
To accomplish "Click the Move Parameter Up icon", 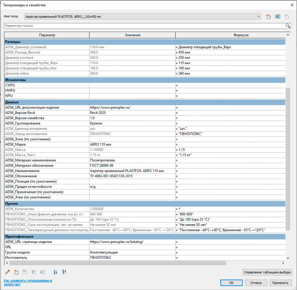I will pyautogui.click(x=34, y=272).
